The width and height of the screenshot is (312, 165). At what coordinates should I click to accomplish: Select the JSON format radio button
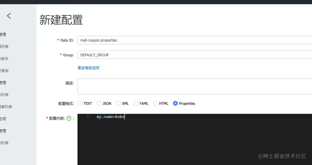point(99,103)
